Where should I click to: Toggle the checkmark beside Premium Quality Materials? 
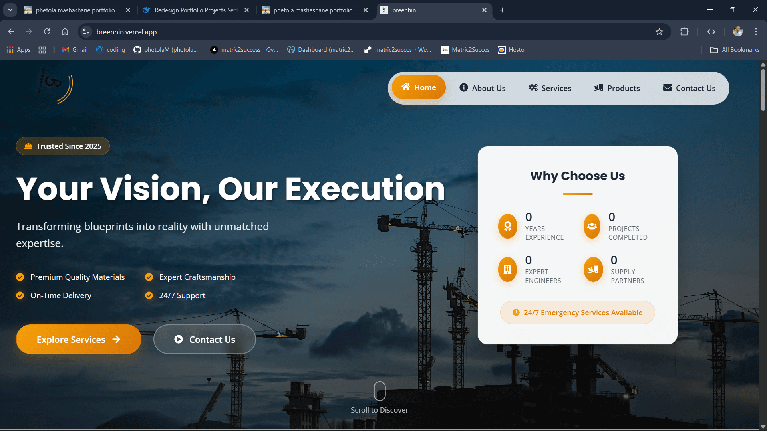tap(20, 277)
